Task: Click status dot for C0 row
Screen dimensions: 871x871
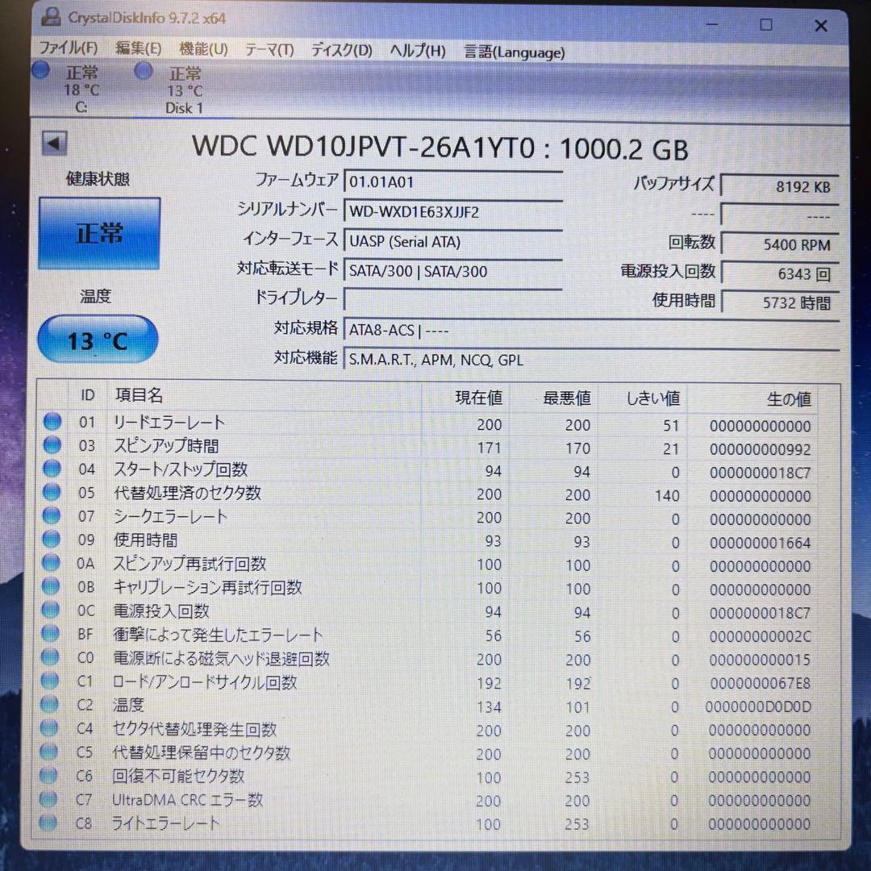Action: [49, 657]
